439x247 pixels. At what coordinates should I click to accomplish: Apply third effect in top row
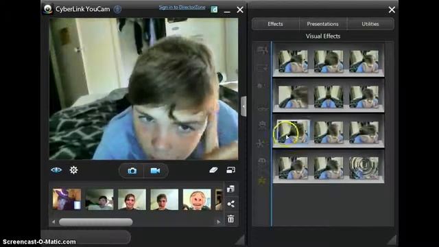point(364,61)
